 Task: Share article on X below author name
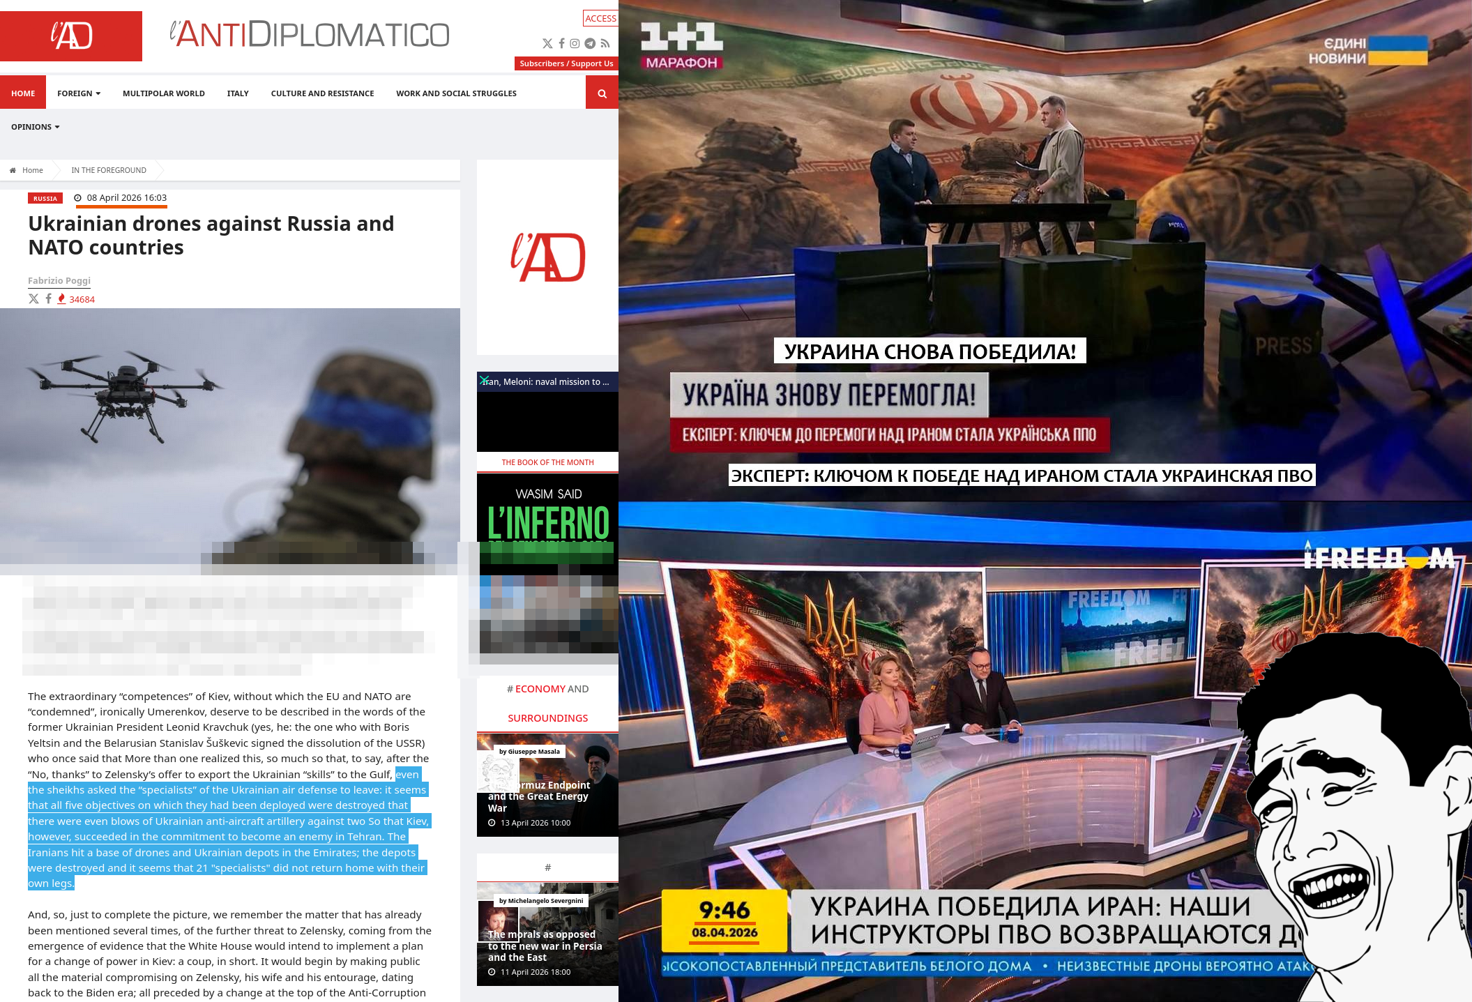(33, 298)
